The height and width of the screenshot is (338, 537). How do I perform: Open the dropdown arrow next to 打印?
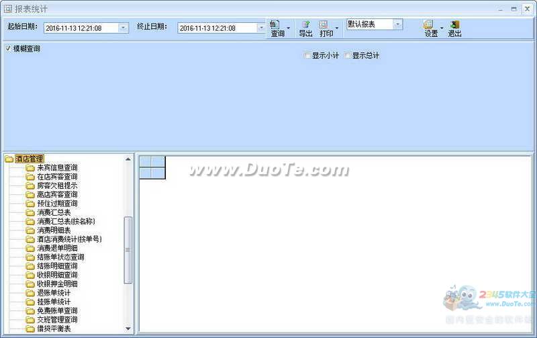pyautogui.click(x=337, y=28)
